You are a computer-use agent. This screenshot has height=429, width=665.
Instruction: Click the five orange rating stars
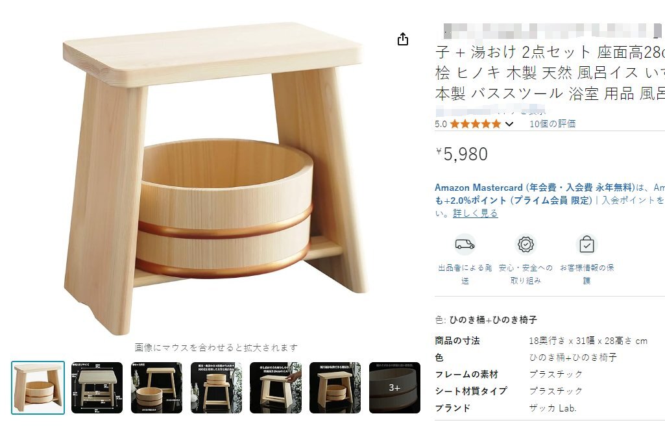476,124
